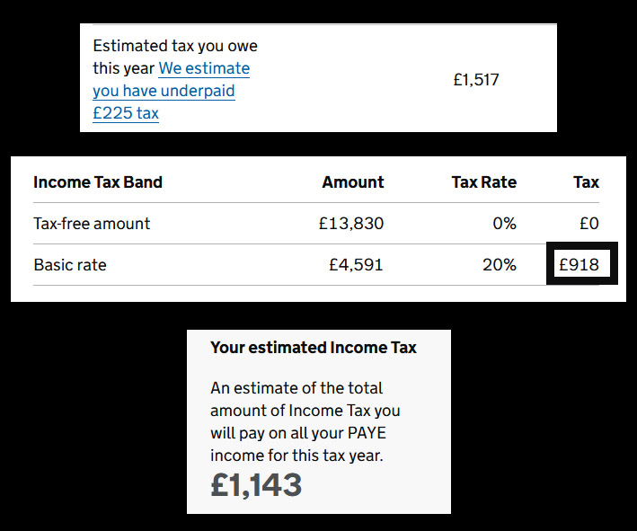The height and width of the screenshot is (531, 637).
Task: Click the 'Tax Rate' column header
Action: 483,182
